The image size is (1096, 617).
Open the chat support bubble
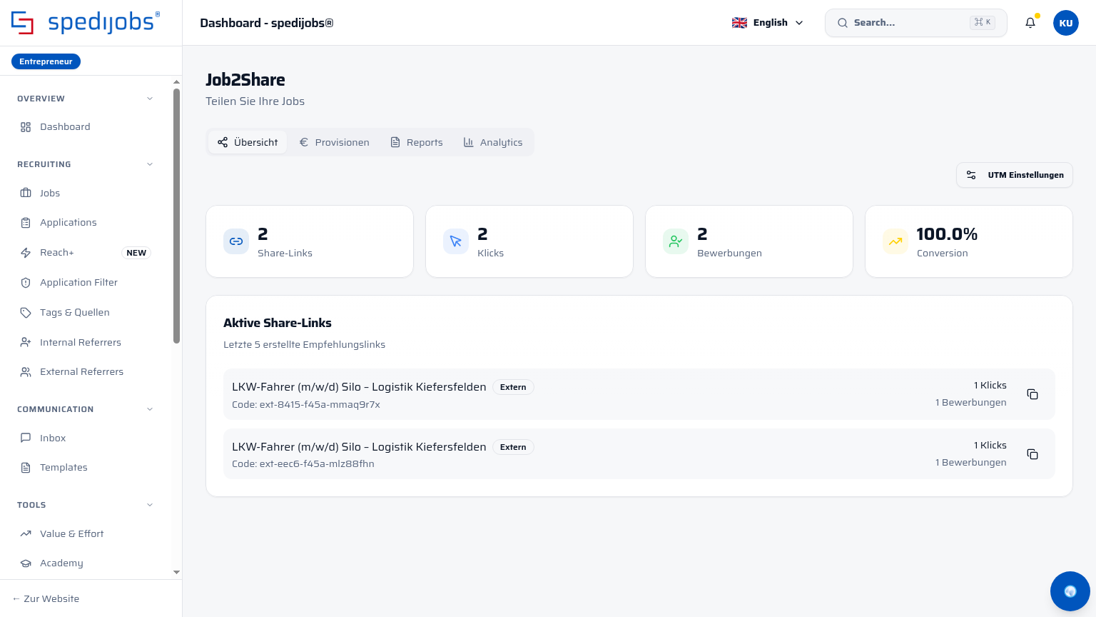pyautogui.click(x=1070, y=591)
